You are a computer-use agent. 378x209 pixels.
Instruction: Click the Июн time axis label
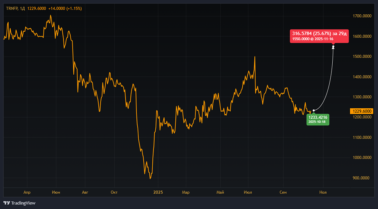pos(56,192)
